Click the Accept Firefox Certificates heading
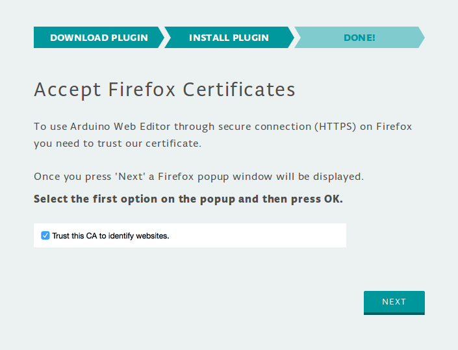Viewport: 458px width, 350px height. coord(164,90)
